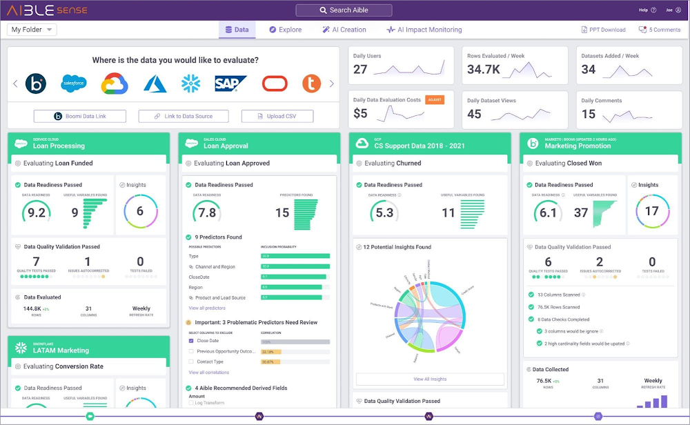Choose the Salesforce data source logo
This screenshot has height=425, width=690.
coord(74,83)
